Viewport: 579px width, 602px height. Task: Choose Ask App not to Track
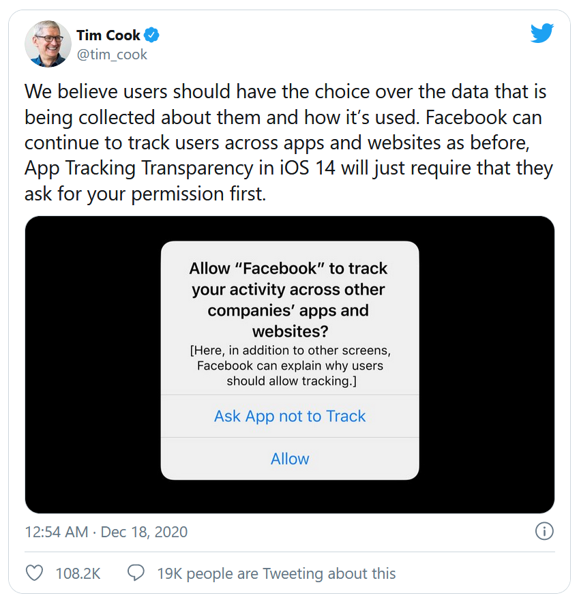(290, 416)
